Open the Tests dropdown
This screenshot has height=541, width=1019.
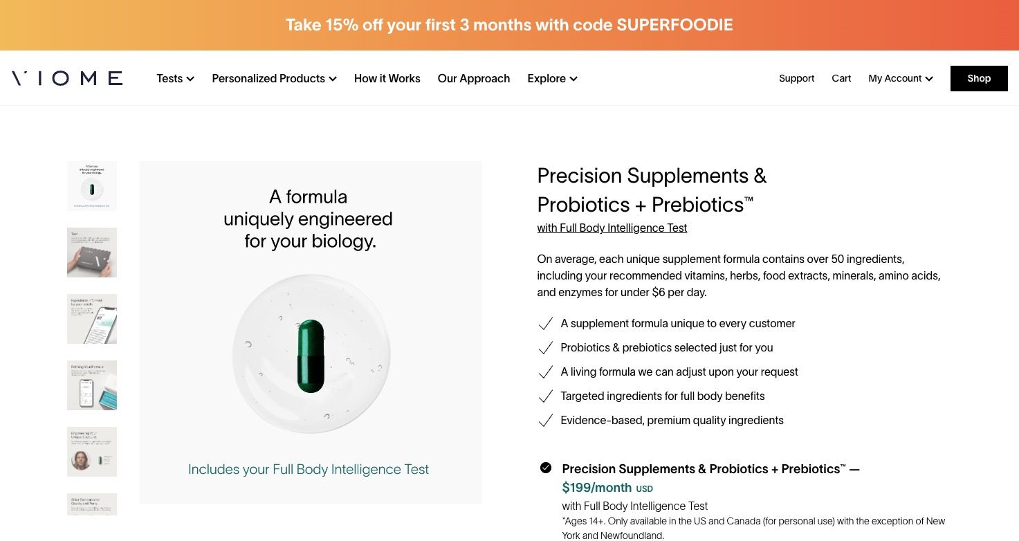click(174, 78)
